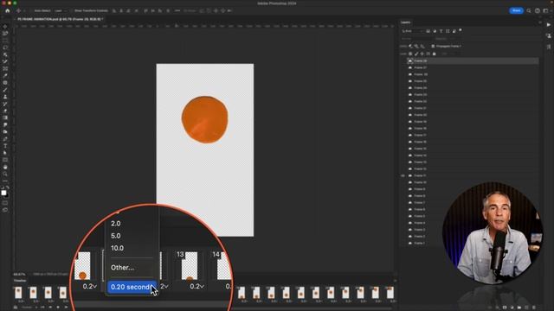Select the Horizontal Type tool
Viewport: 554px width, 311px height.
pos(5,146)
